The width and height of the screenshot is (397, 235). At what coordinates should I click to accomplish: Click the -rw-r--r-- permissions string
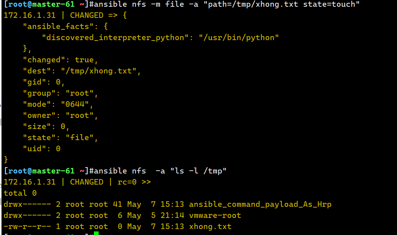[x=27, y=227]
